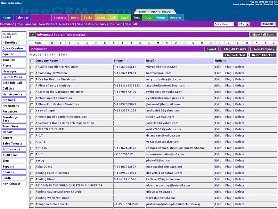Open Audit Trail in the sidebar
The image size is (278, 209).
pyautogui.click(x=14, y=155)
